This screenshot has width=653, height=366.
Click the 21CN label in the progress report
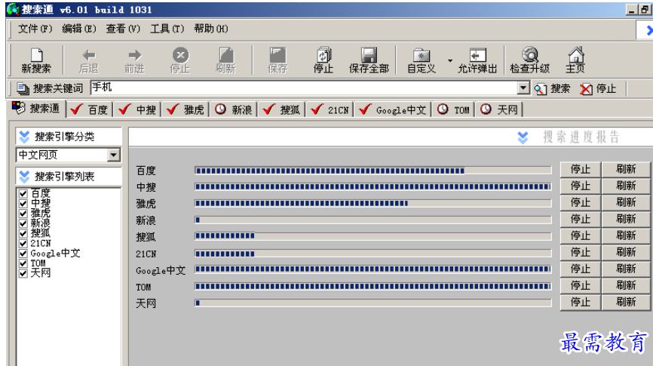coord(146,254)
